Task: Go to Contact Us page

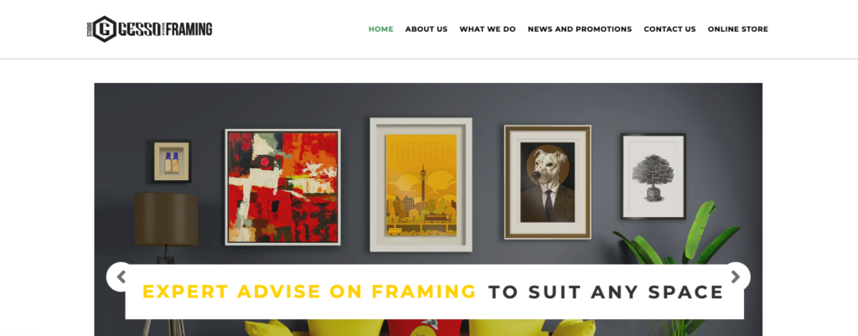Action: 669,29
